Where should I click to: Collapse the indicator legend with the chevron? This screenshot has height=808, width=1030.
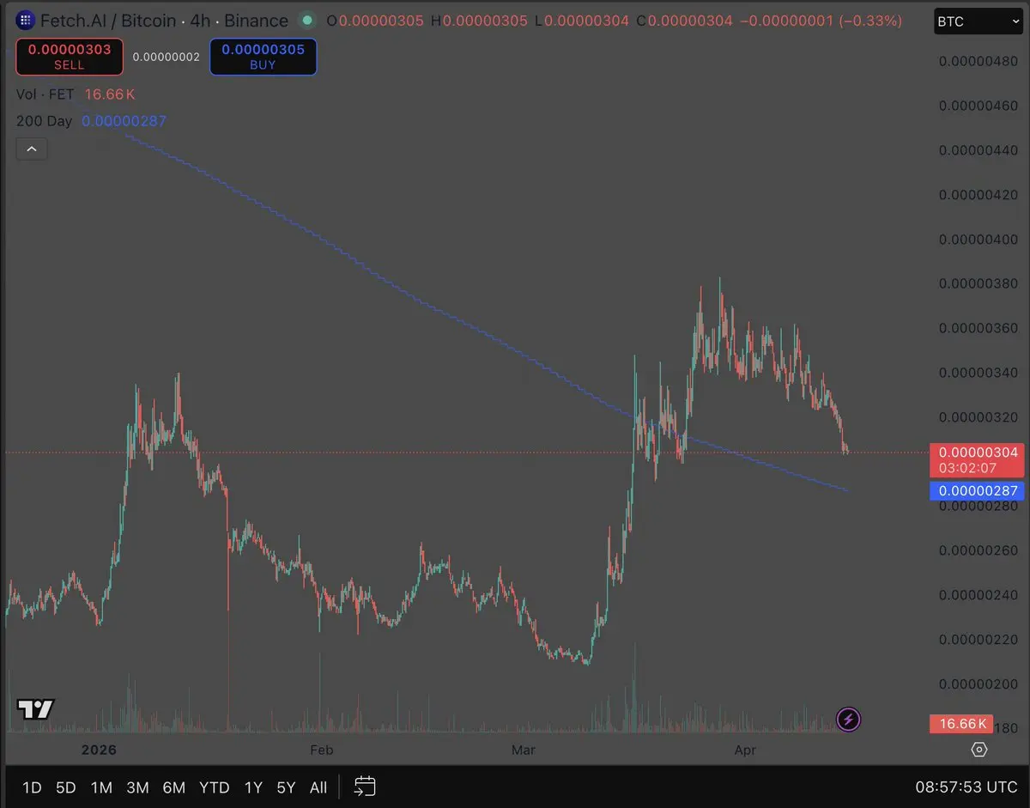point(32,149)
